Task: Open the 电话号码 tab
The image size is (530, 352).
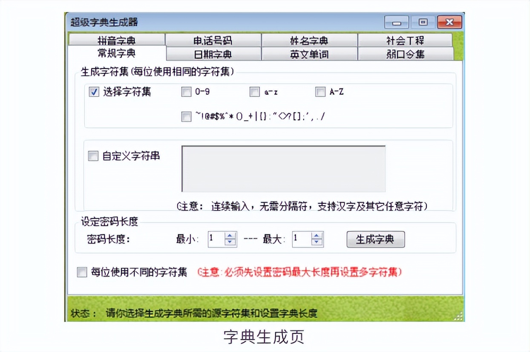Action: coord(213,39)
